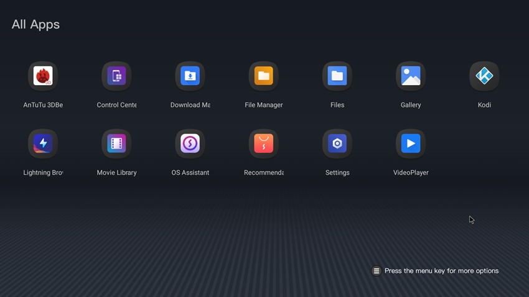
Task: Launch the VideoPlayer app icon
Action: [411, 144]
